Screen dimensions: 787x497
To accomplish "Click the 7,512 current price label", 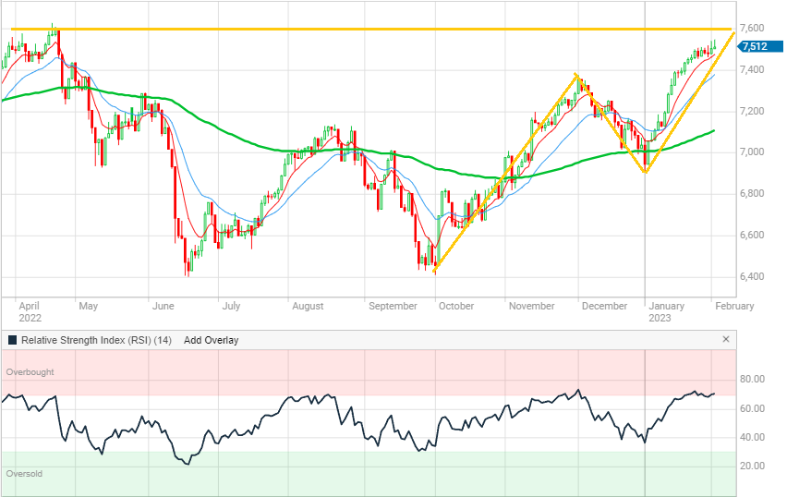I will point(755,46).
